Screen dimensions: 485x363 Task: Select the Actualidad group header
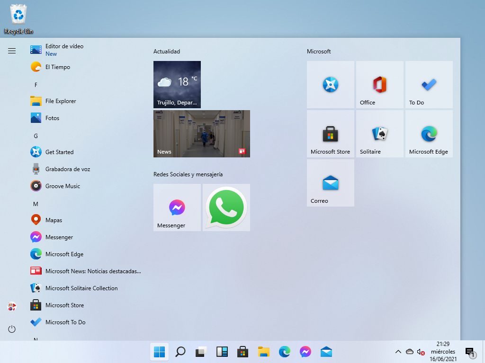coord(167,52)
